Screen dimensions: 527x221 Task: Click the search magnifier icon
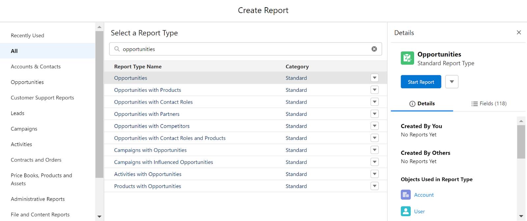(x=117, y=49)
